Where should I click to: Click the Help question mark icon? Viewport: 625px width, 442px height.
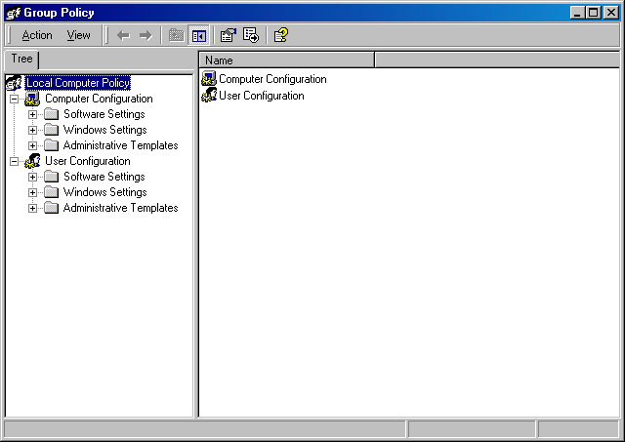click(x=281, y=35)
